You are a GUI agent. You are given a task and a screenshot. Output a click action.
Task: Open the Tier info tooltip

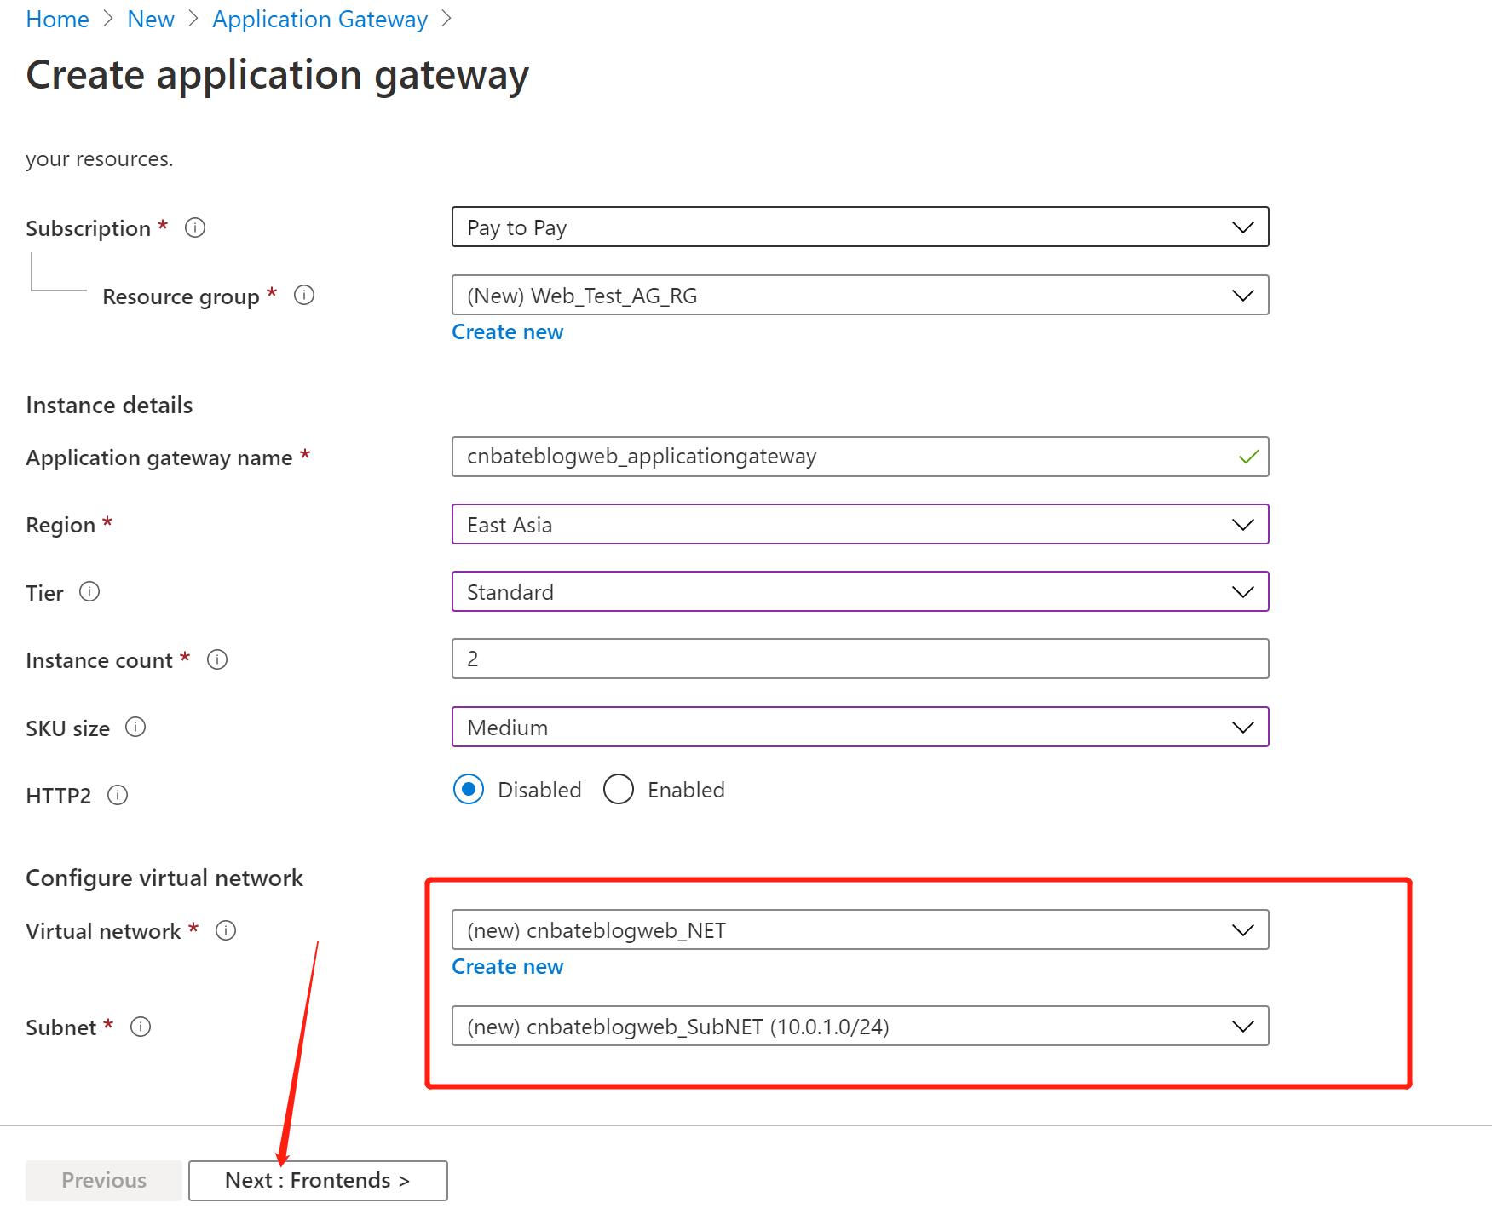[91, 591]
